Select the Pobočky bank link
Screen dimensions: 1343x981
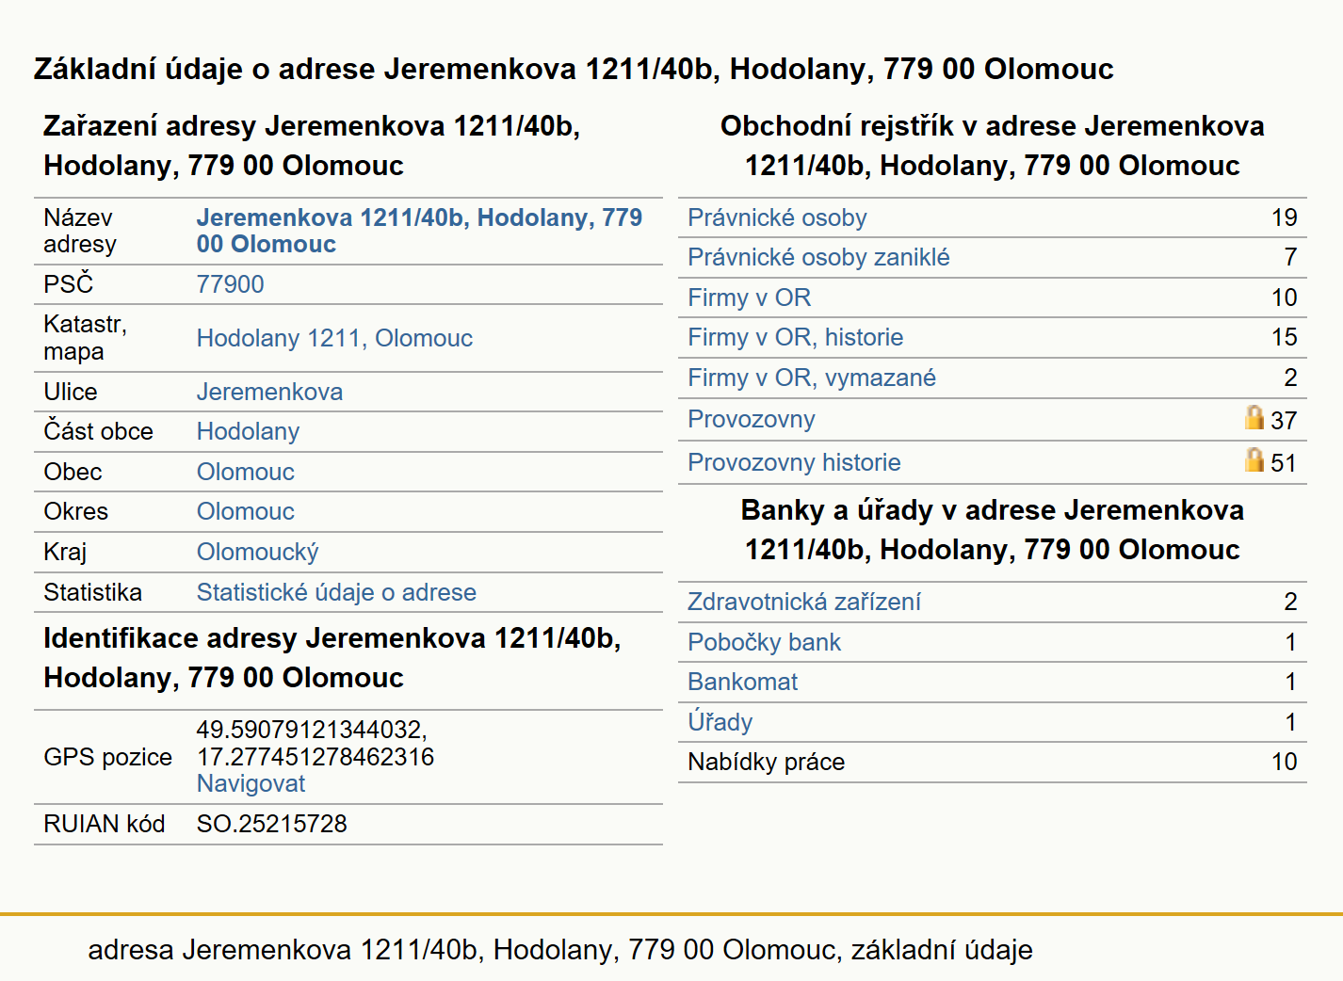pos(764,642)
